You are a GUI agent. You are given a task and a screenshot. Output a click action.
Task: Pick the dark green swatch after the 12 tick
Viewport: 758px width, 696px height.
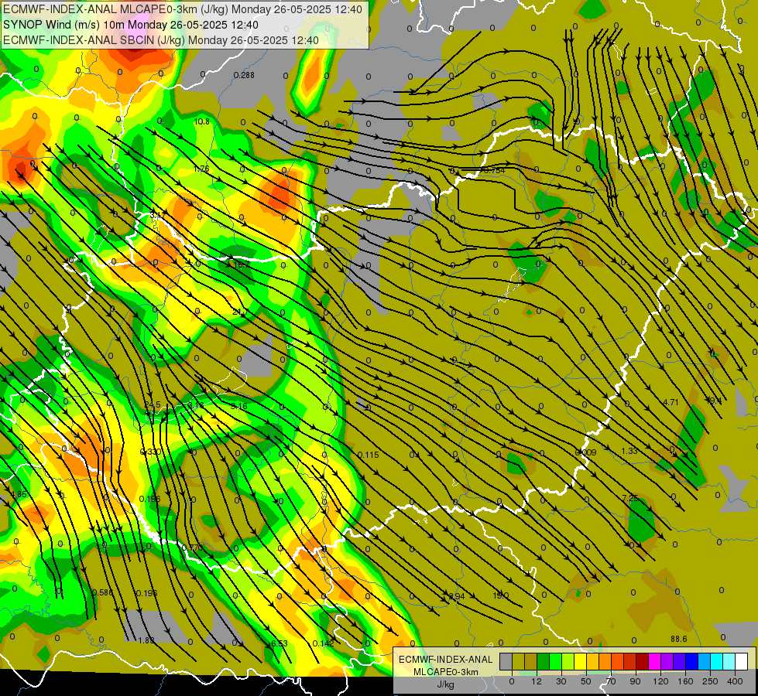(544, 661)
